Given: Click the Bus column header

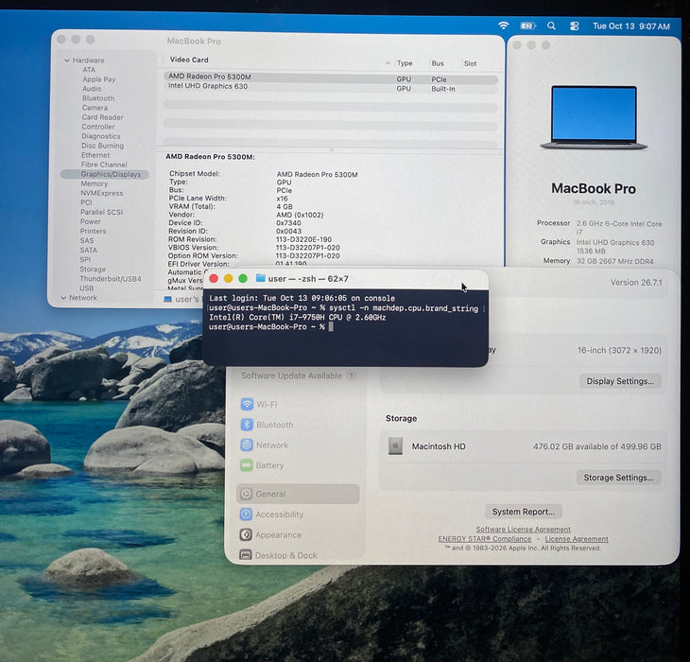Looking at the screenshot, I should click(x=438, y=63).
